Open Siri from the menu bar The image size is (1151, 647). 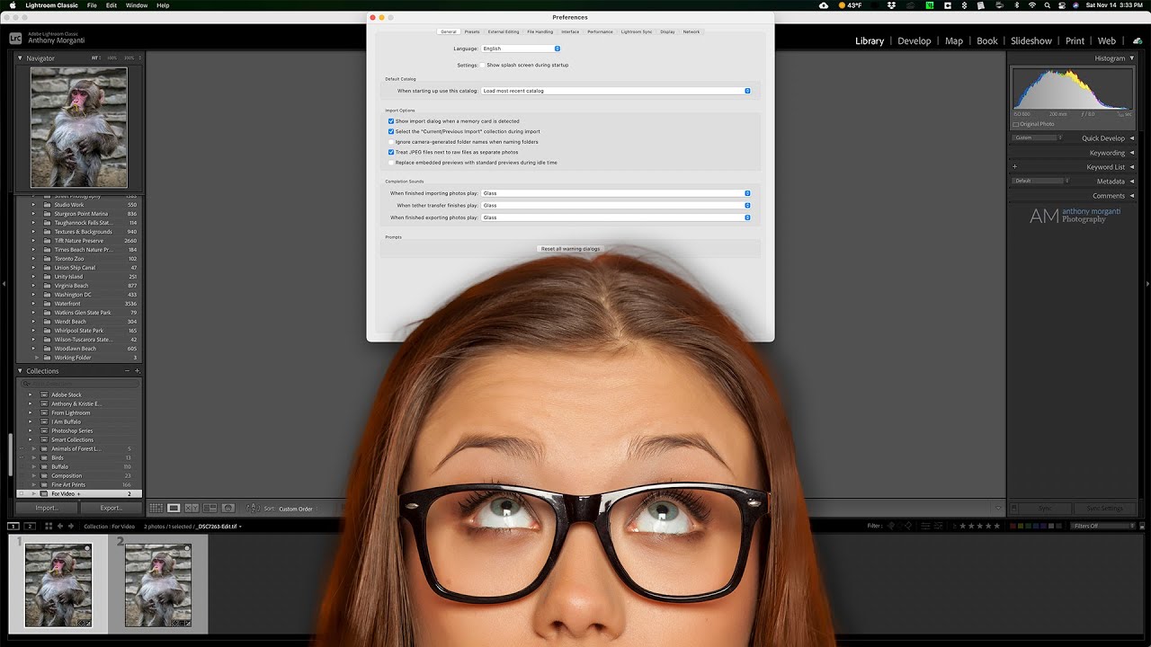click(1076, 5)
